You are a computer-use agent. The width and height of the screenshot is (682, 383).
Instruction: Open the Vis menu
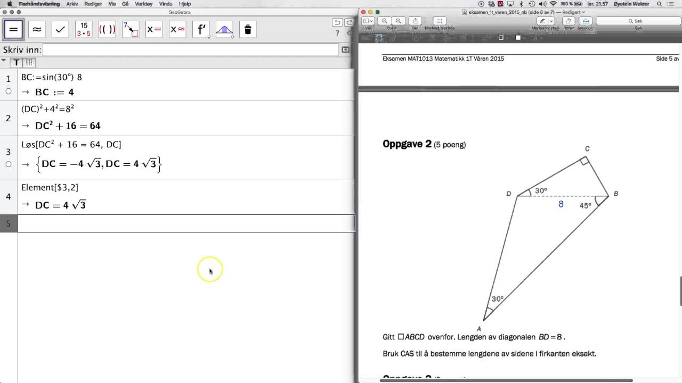tap(112, 4)
